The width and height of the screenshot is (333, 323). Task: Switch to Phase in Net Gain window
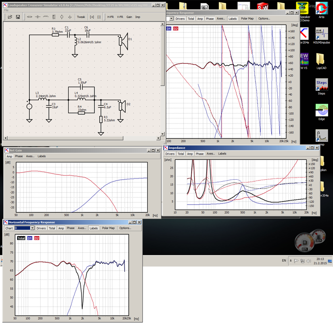pyautogui.click(x=19, y=156)
